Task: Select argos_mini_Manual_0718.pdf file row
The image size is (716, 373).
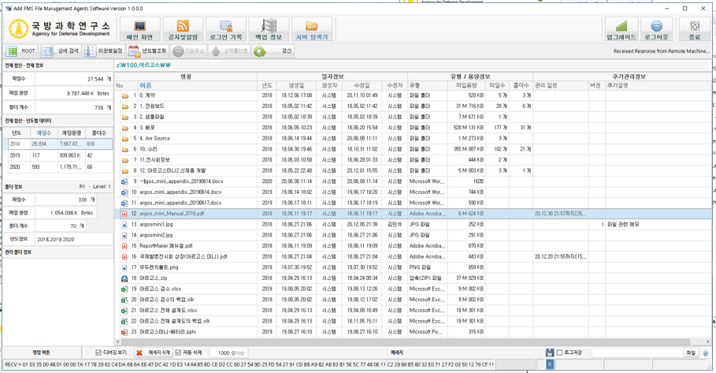Action: click(172, 214)
